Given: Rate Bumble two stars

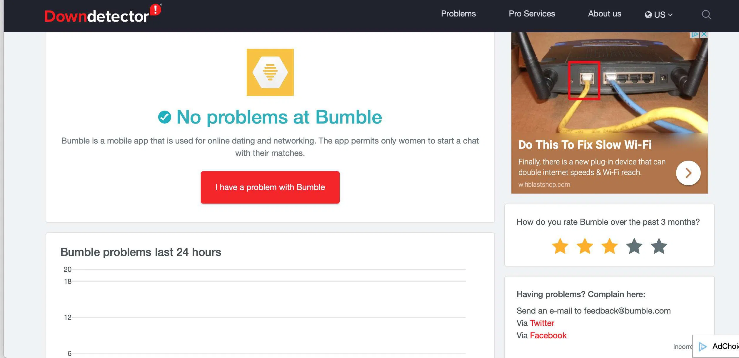Looking at the screenshot, I should tap(585, 246).
